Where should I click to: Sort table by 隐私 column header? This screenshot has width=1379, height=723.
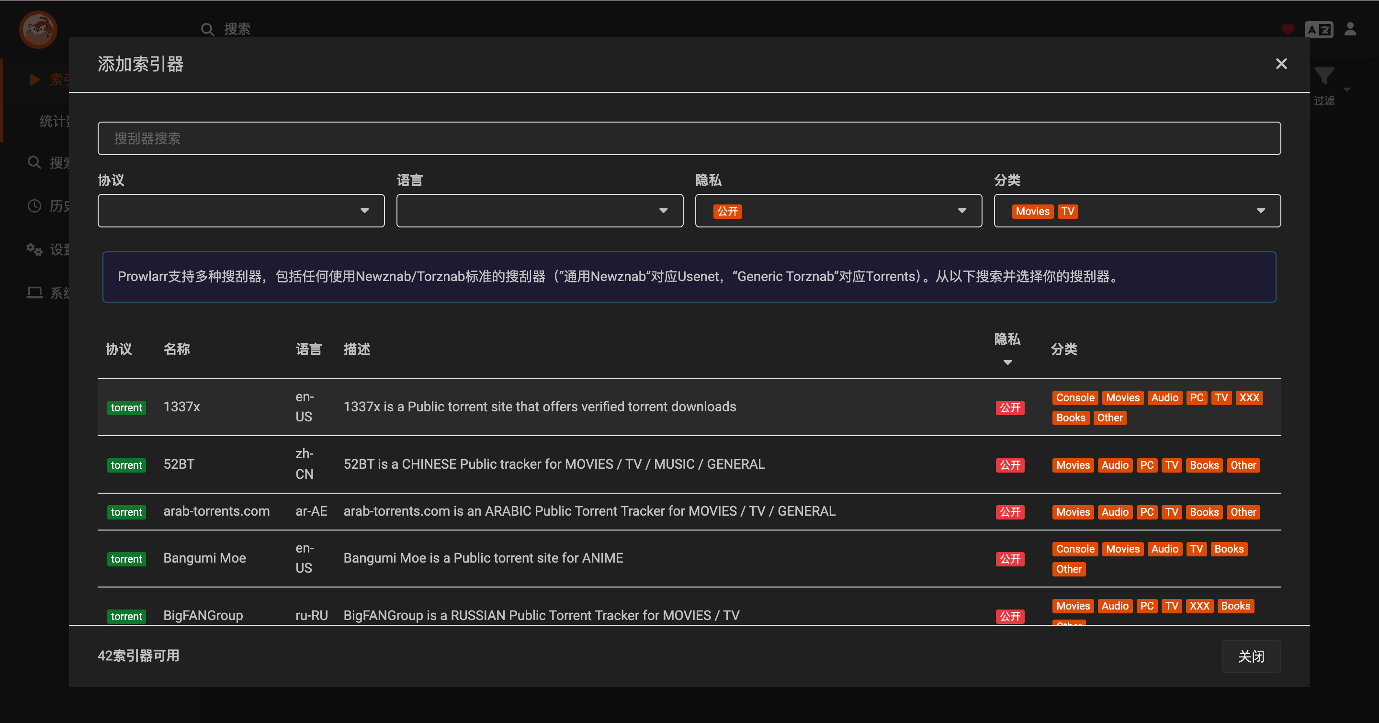[1007, 340]
